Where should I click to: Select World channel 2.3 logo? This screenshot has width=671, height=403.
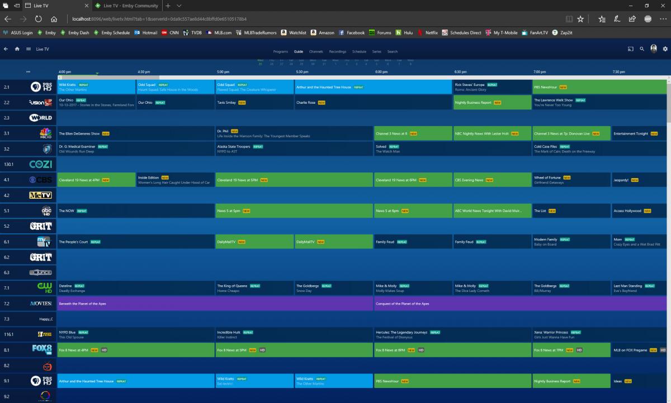41,118
